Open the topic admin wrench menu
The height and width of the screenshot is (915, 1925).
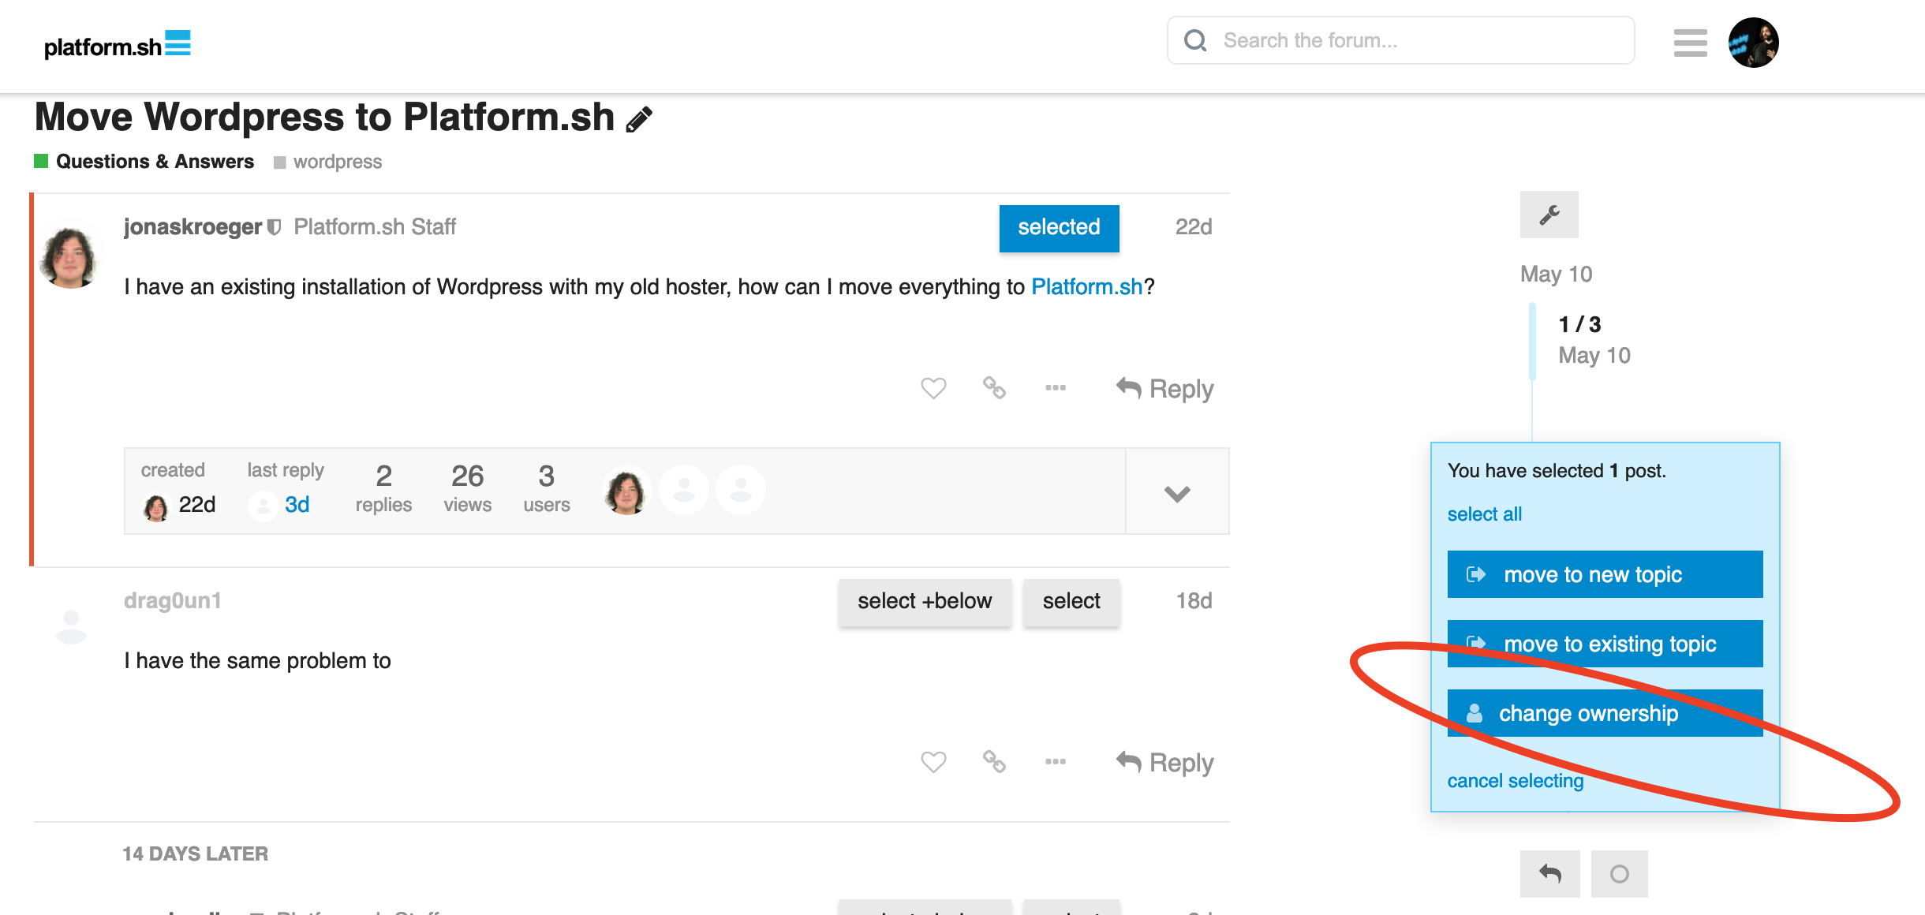point(1549,215)
